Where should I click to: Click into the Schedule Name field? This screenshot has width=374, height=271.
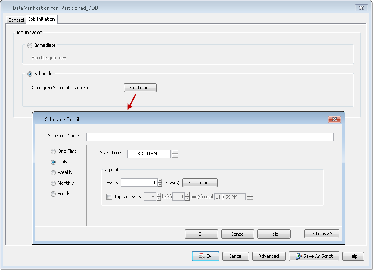coord(210,137)
